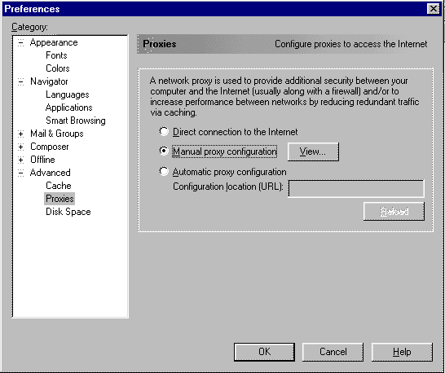The image size is (445, 373).
Task: Expand the Mail & Groups category
Action: [20, 134]
